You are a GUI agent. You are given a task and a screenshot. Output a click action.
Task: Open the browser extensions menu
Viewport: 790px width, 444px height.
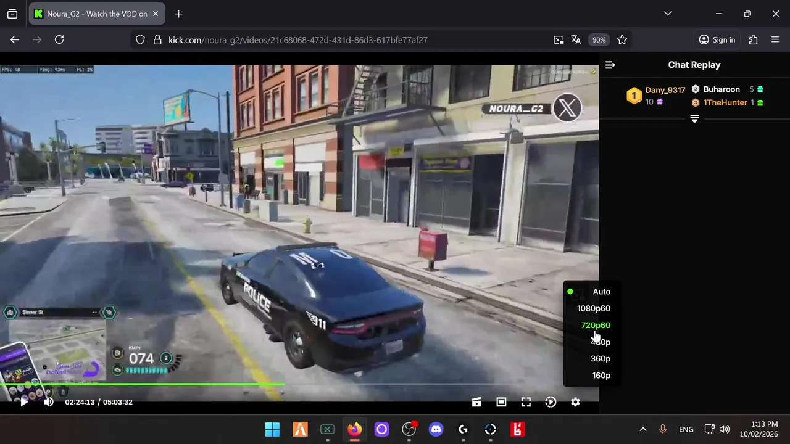tap(753, 39)
